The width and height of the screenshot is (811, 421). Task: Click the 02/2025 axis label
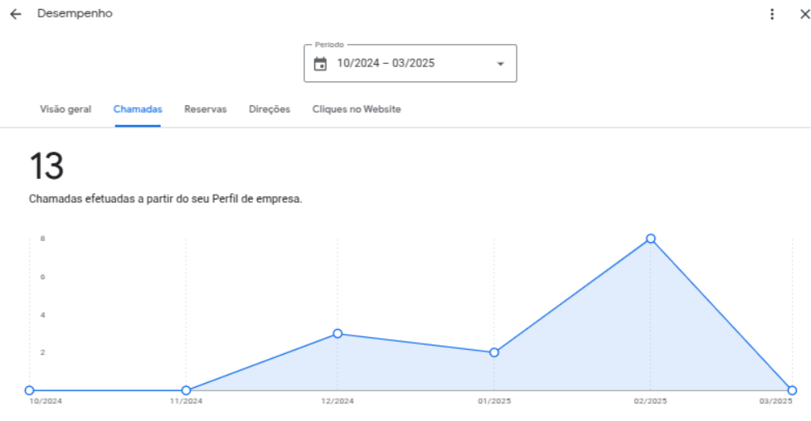tap(650, 401)
